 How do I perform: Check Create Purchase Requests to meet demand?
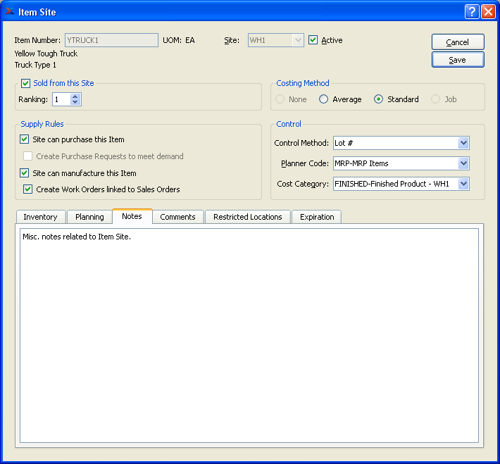[27, 156]
